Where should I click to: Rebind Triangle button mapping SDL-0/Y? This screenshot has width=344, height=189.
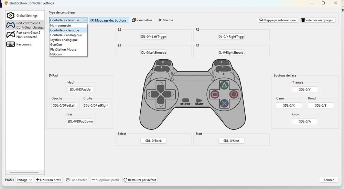[305, 90]
